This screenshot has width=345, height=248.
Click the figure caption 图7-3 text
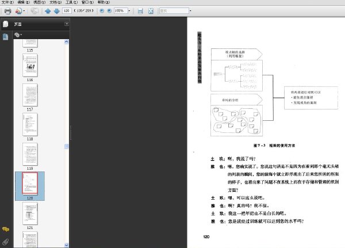[x=274, y=146]
